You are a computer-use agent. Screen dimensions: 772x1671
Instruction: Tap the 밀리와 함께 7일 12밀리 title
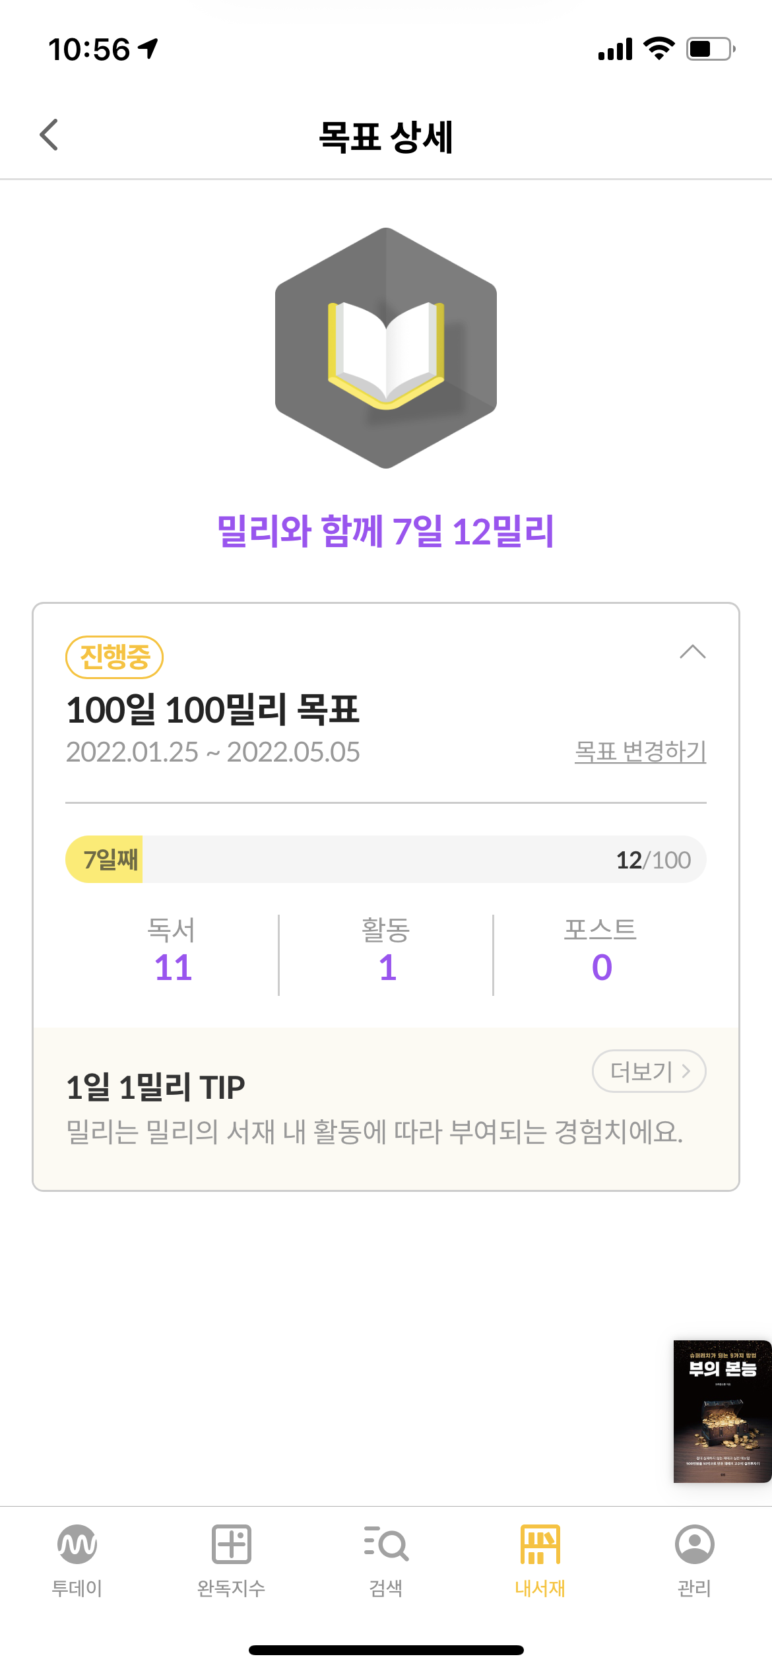386,531
